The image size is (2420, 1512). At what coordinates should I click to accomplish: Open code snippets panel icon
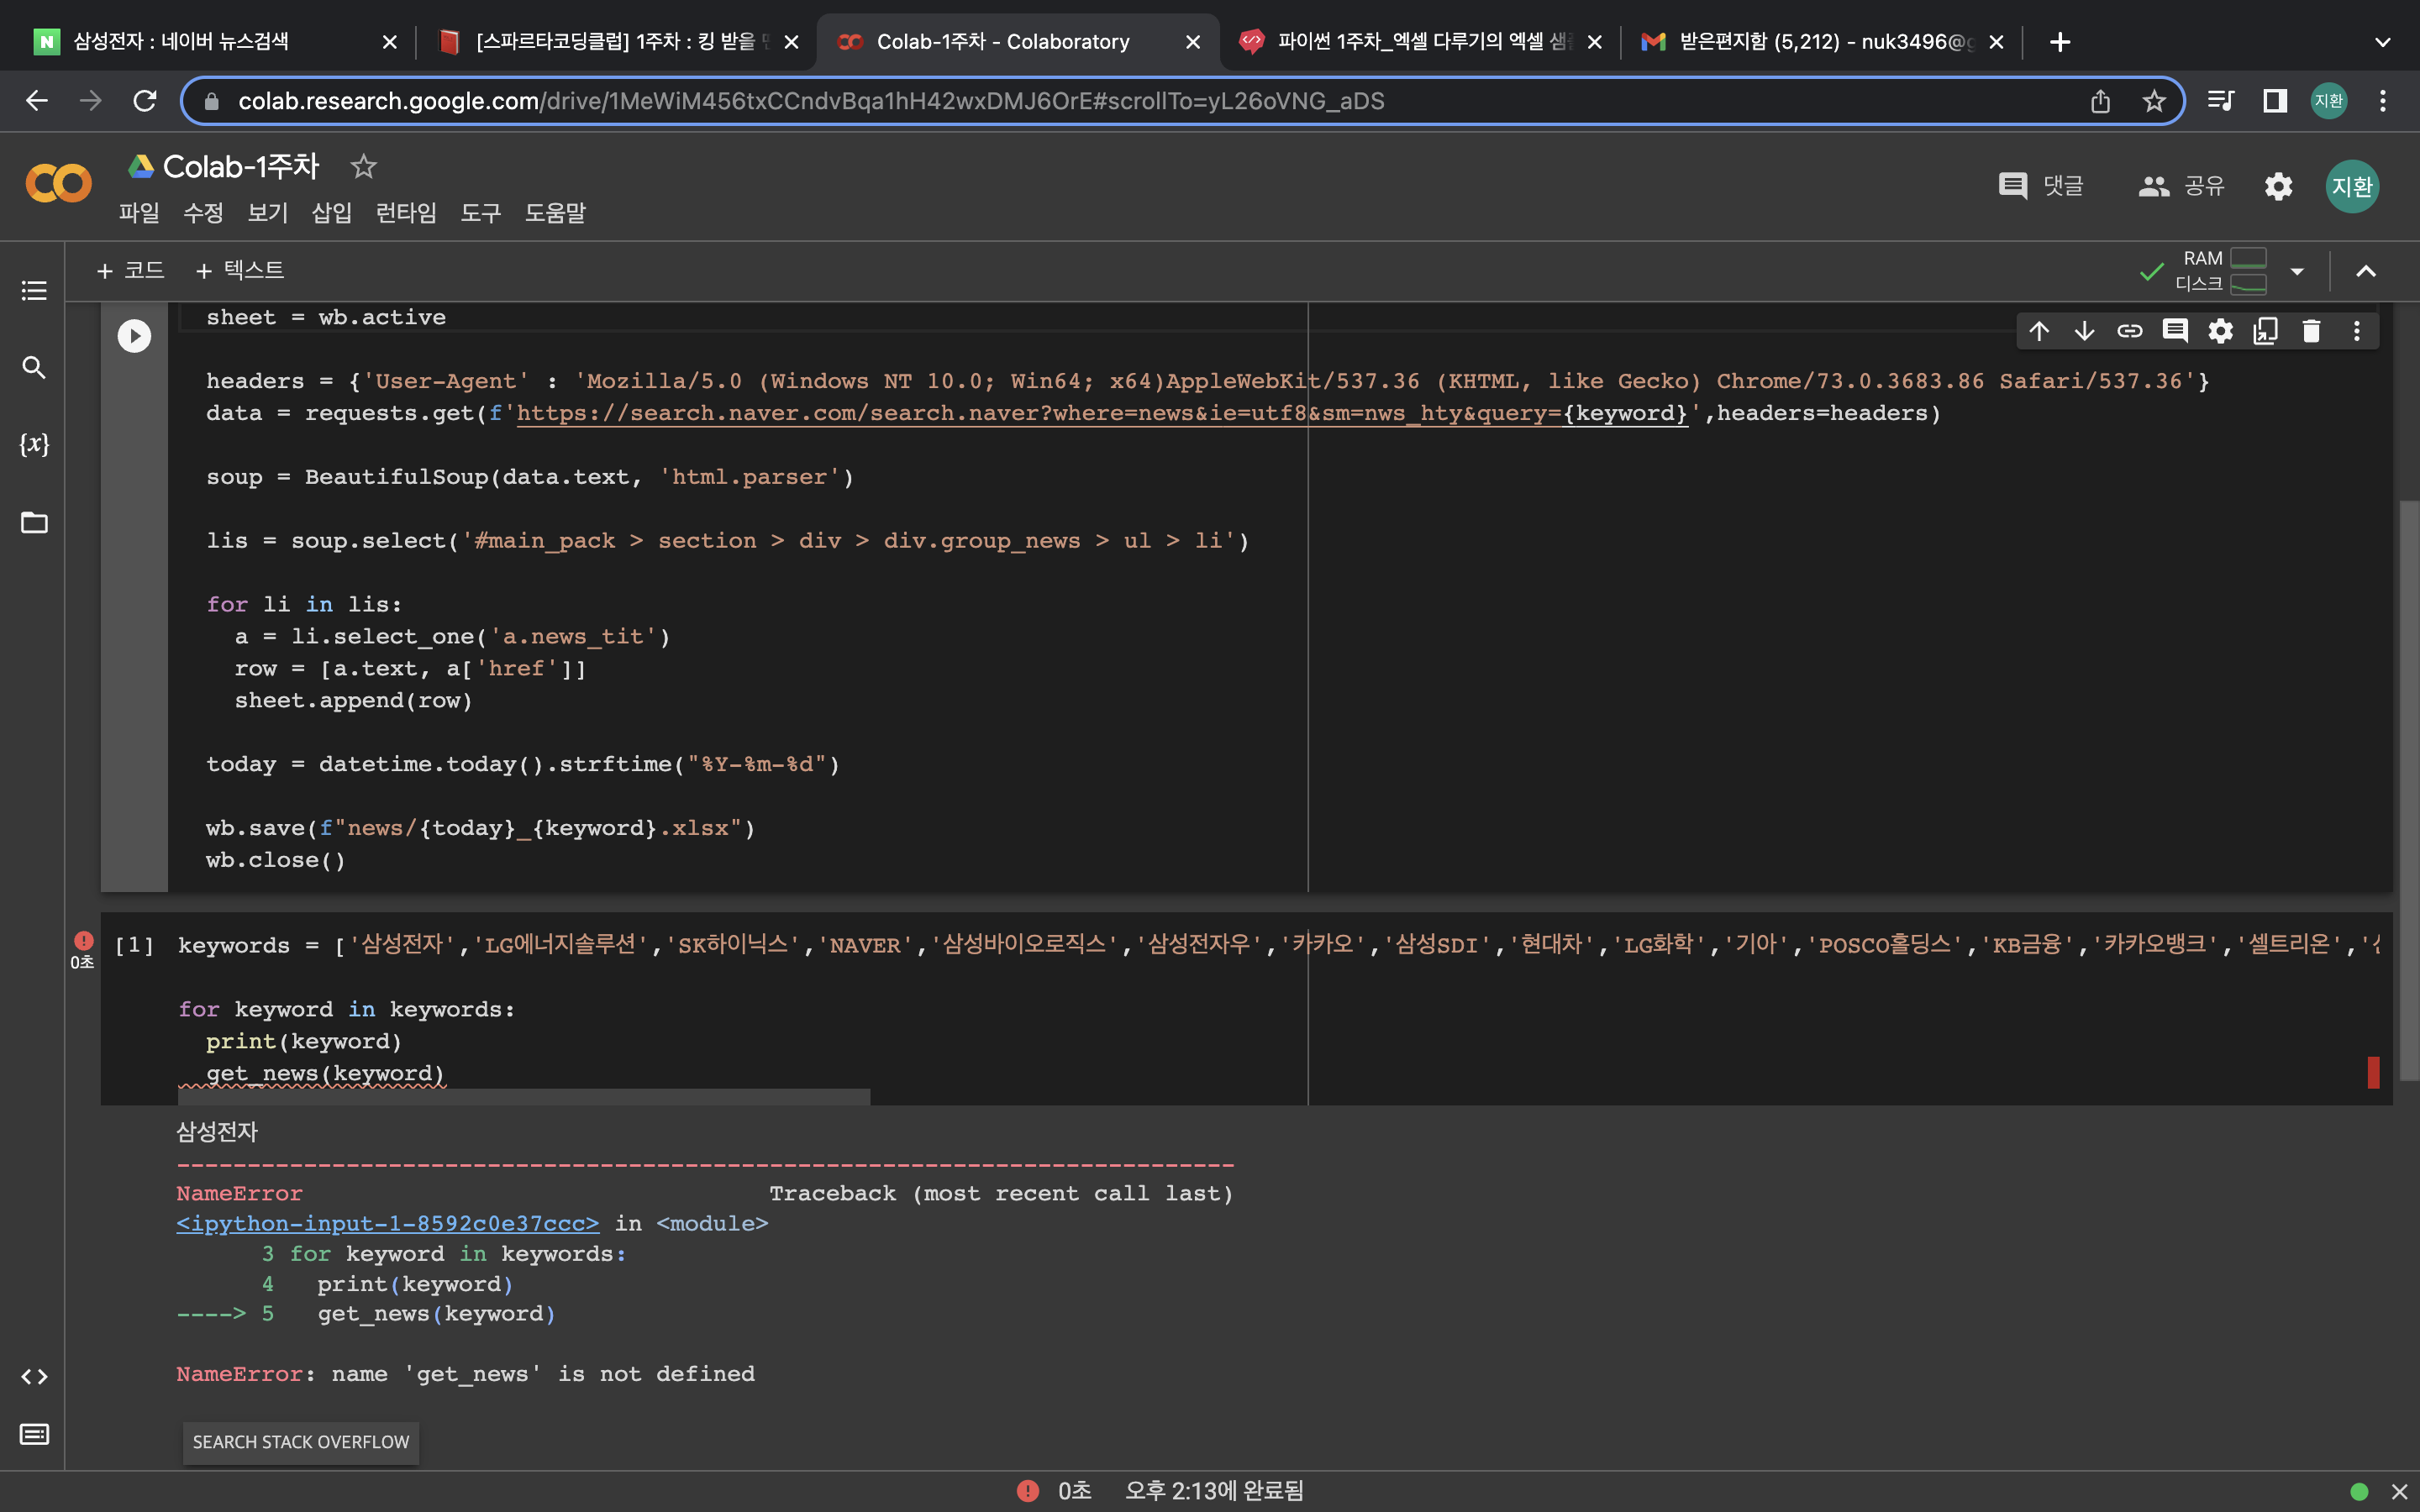click(x=34, y=1377)
